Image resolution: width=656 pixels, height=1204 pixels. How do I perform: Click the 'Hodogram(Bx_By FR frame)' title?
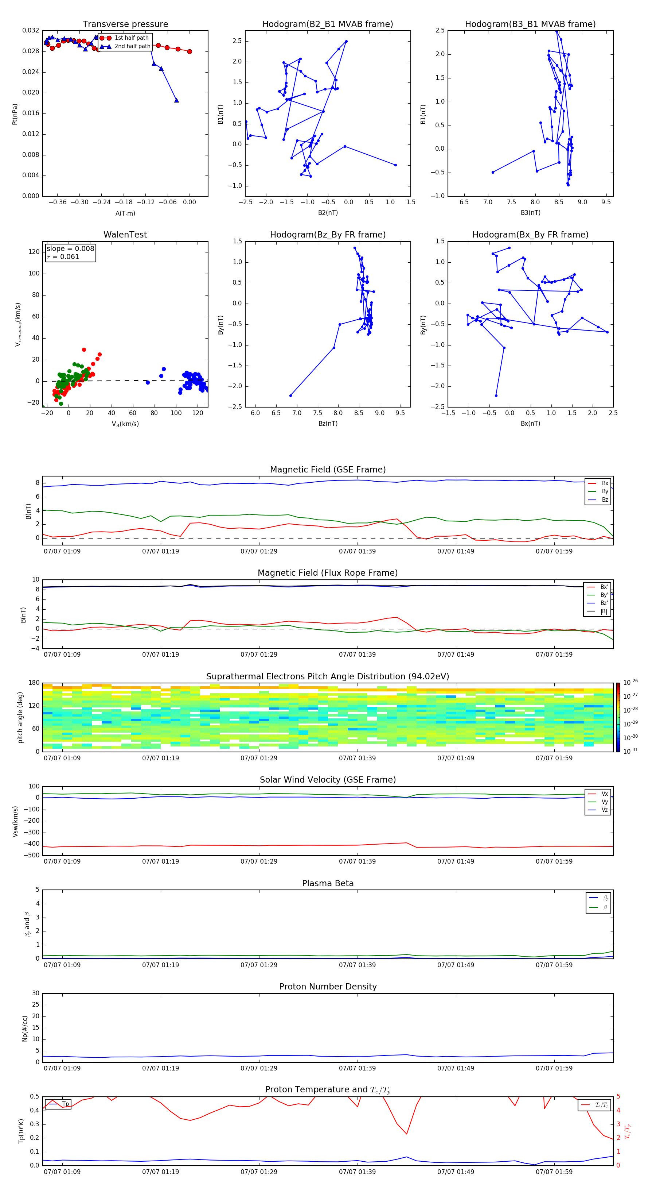530,235
